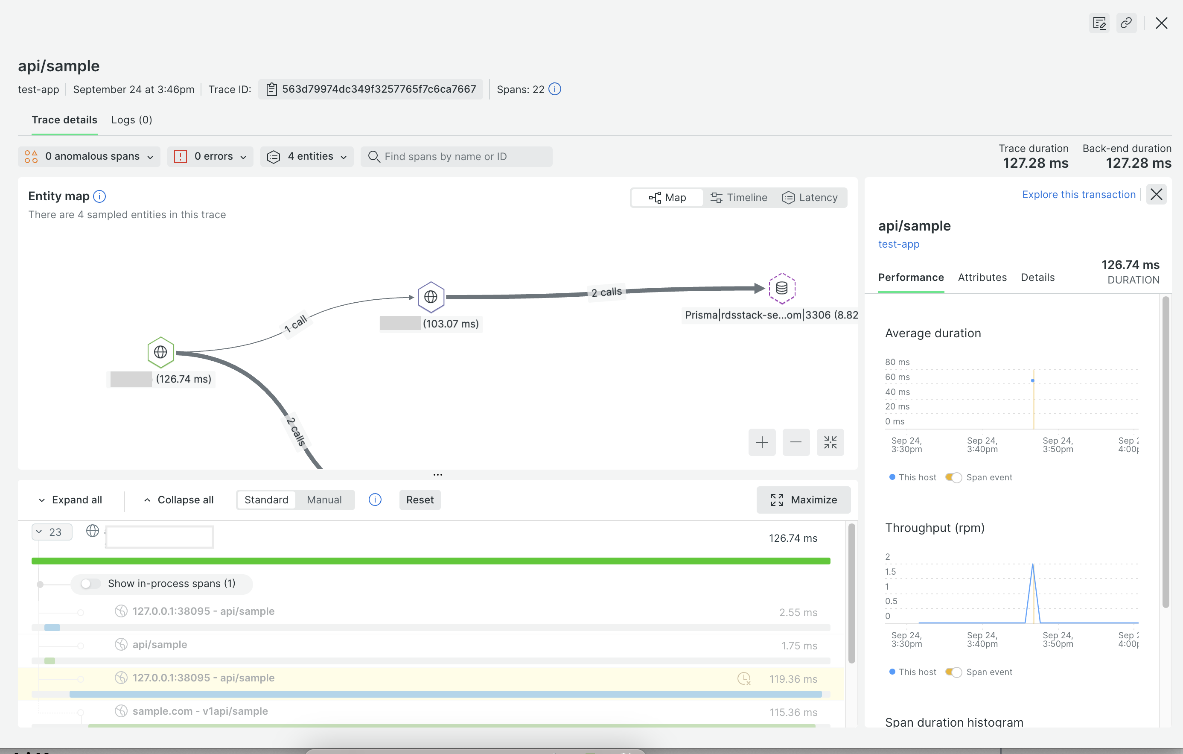Toggle Span event under Average duration chart
Image resolution: width=1183 pixels, height=754 pixels.
click(x=953, y=477)
